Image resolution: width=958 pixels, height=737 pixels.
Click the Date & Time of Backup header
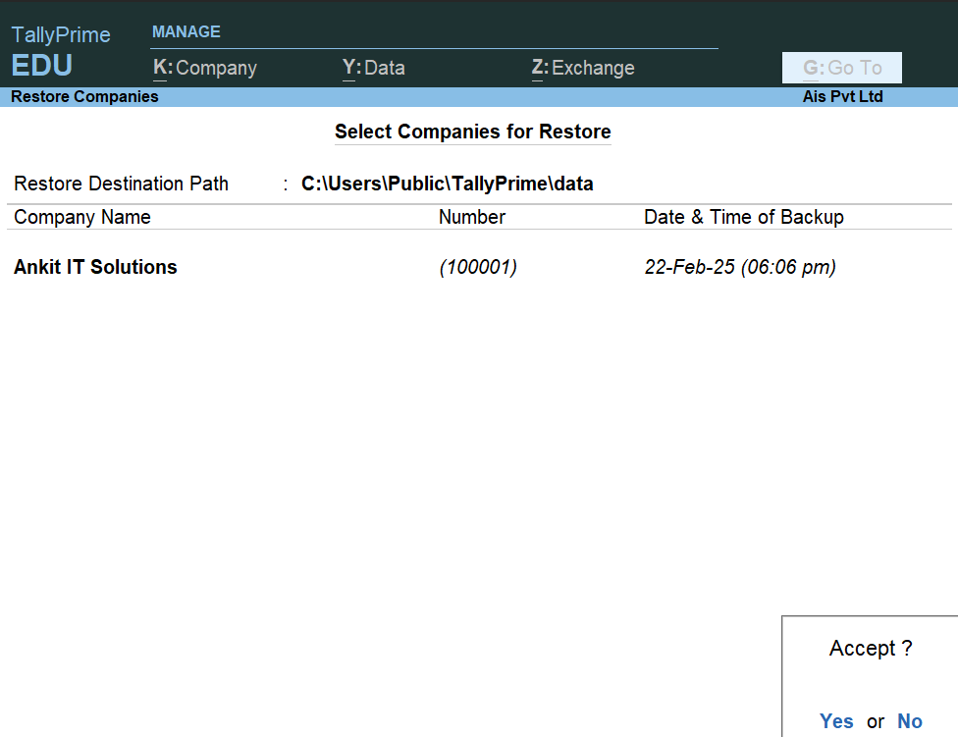coord(743,217)
